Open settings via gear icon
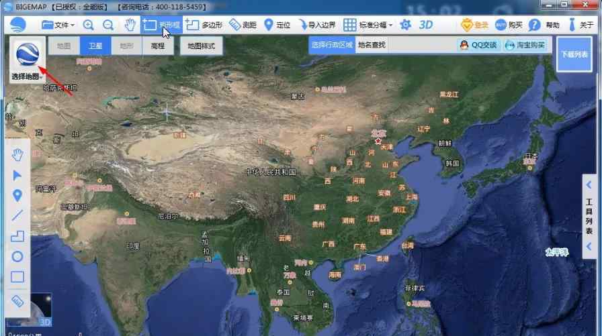 tap(405, 25)
